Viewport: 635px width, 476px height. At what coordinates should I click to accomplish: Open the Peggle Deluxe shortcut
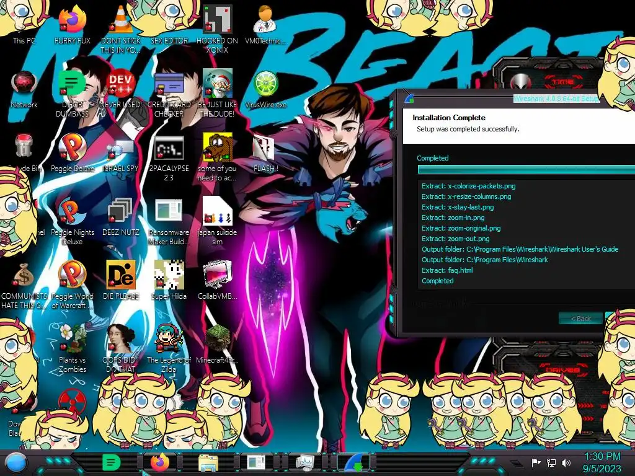[72, 148]
